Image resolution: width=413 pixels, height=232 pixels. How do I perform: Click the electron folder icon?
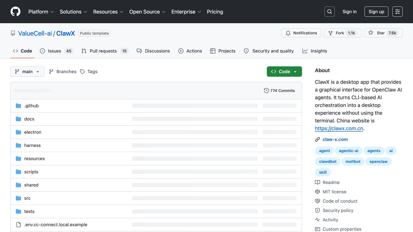point(18,132)
